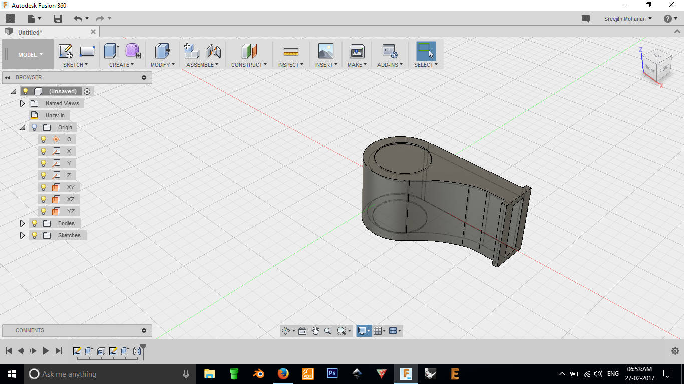Open timeline settings gear icon

tap(675, 351)
